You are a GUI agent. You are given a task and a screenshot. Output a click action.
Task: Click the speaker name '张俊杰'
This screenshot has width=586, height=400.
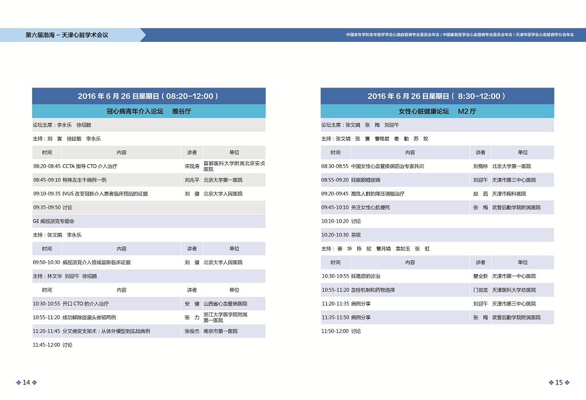[x=192, y=331]
